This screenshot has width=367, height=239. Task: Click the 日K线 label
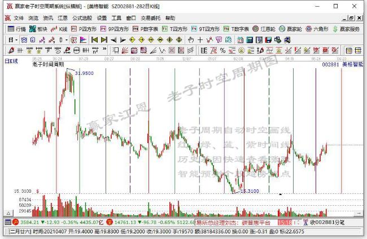tap(11, 61)
